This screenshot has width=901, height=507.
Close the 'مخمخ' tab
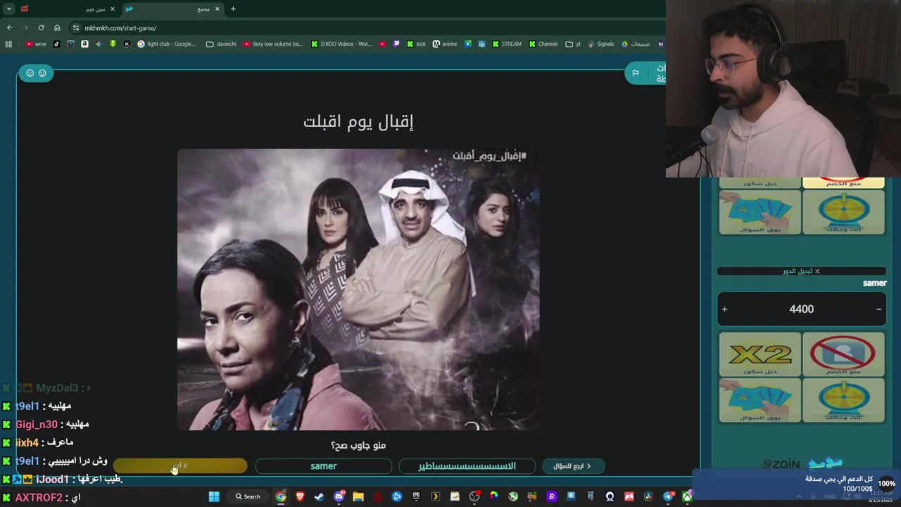pos(217,9)
